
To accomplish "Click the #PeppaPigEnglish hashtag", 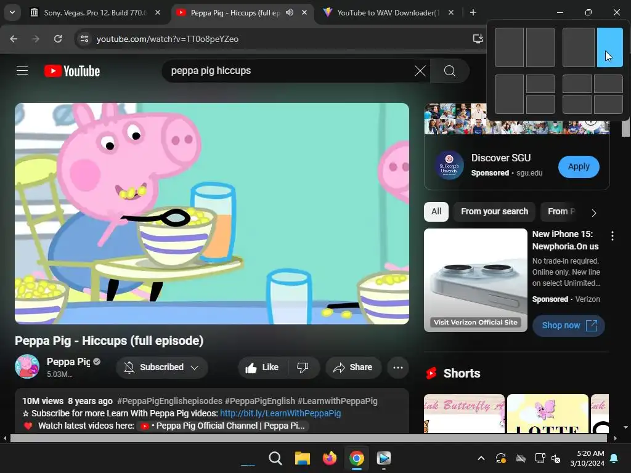I will 260,401.
